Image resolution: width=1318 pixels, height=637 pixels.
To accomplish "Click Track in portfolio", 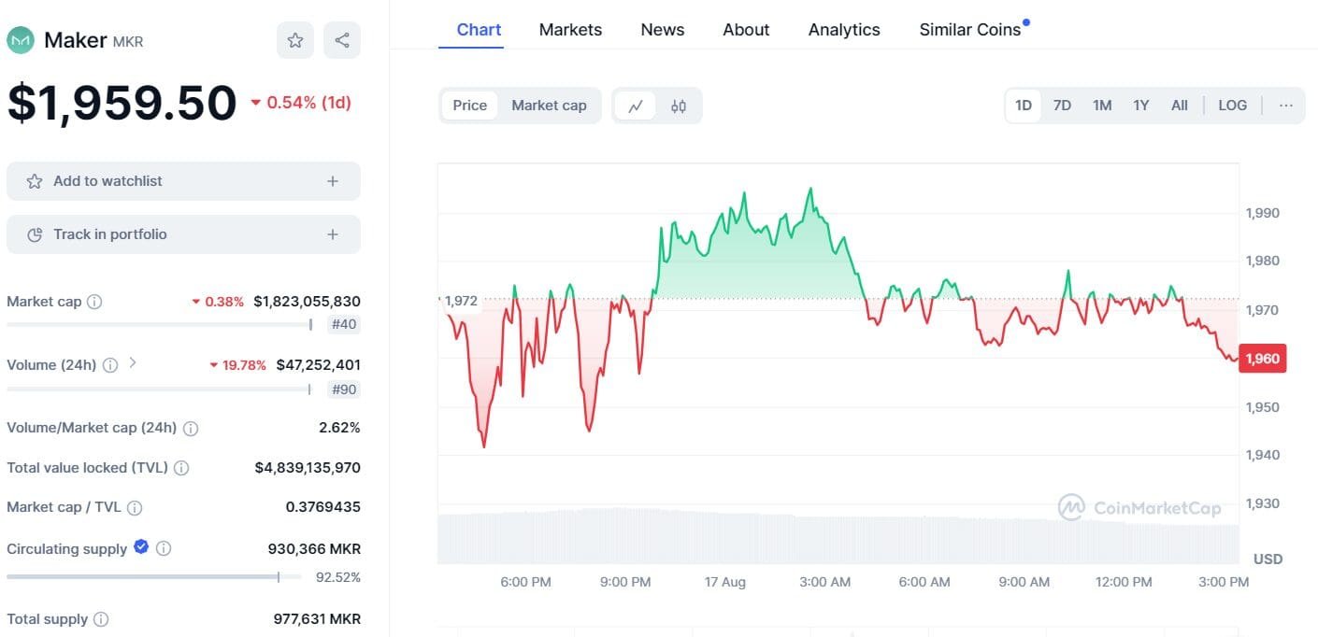I will coord(183,234).
